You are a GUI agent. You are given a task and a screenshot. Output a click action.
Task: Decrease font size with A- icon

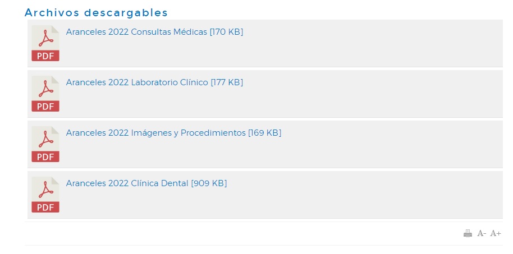click(482, 233)
